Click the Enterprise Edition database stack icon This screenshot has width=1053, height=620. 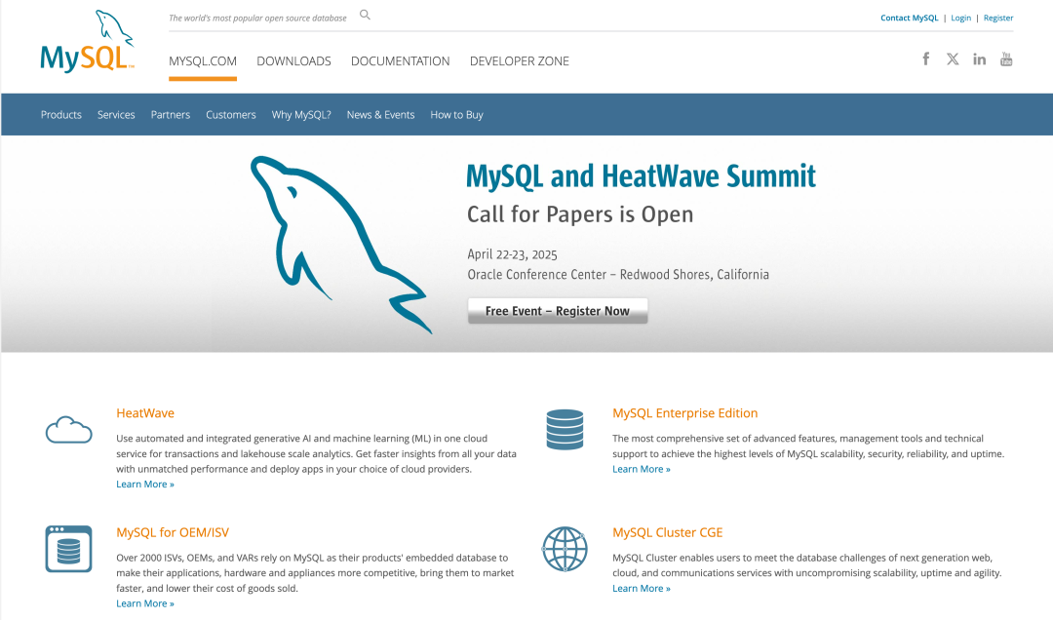565,429
